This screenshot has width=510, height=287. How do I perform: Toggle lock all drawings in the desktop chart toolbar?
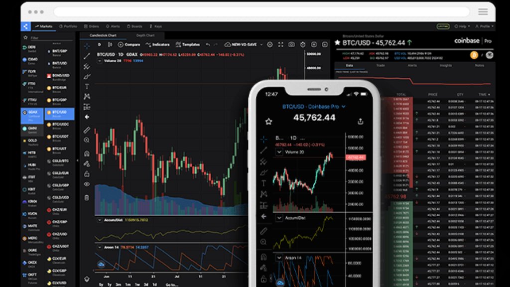pyautogui.click(x=87, y=174)
